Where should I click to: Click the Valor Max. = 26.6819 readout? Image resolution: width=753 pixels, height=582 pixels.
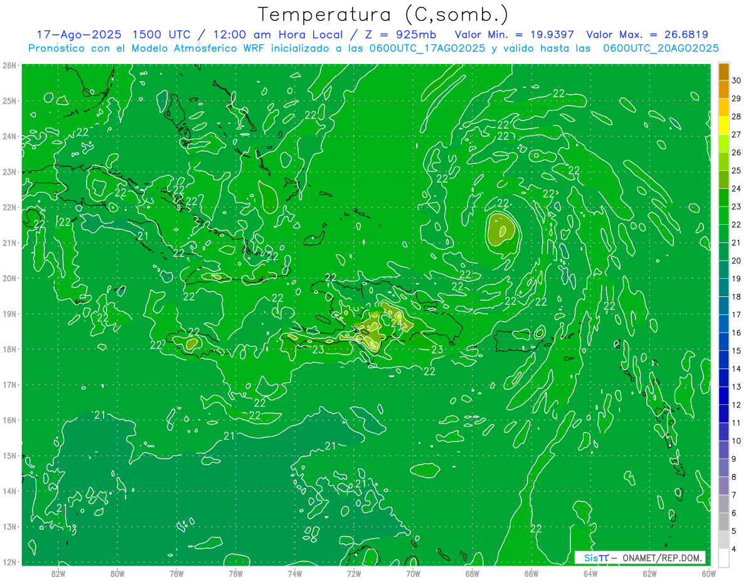click(648, 35)
